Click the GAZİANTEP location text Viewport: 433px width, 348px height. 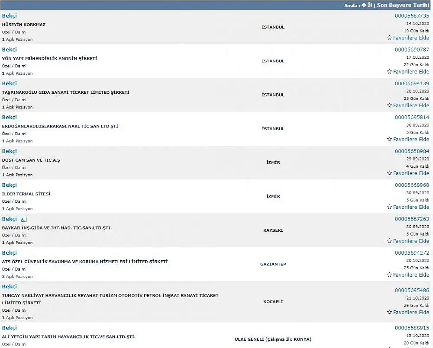[273, 264]
